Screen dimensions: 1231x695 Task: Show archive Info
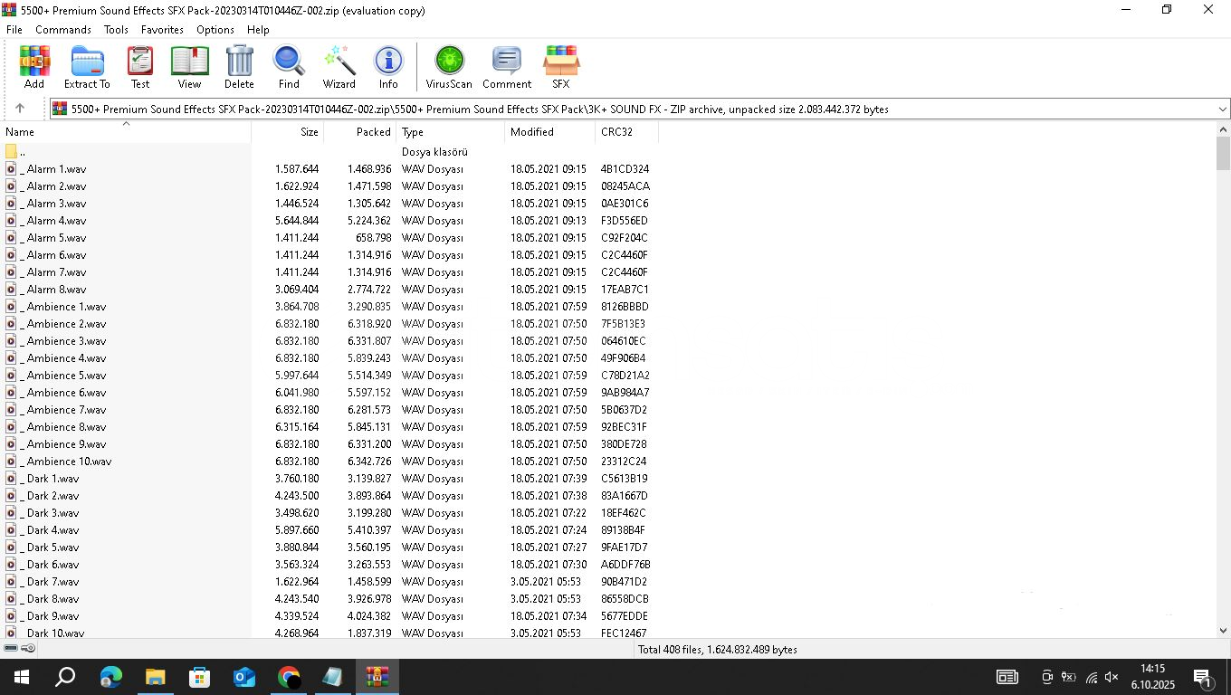click(x=388, y=67)
